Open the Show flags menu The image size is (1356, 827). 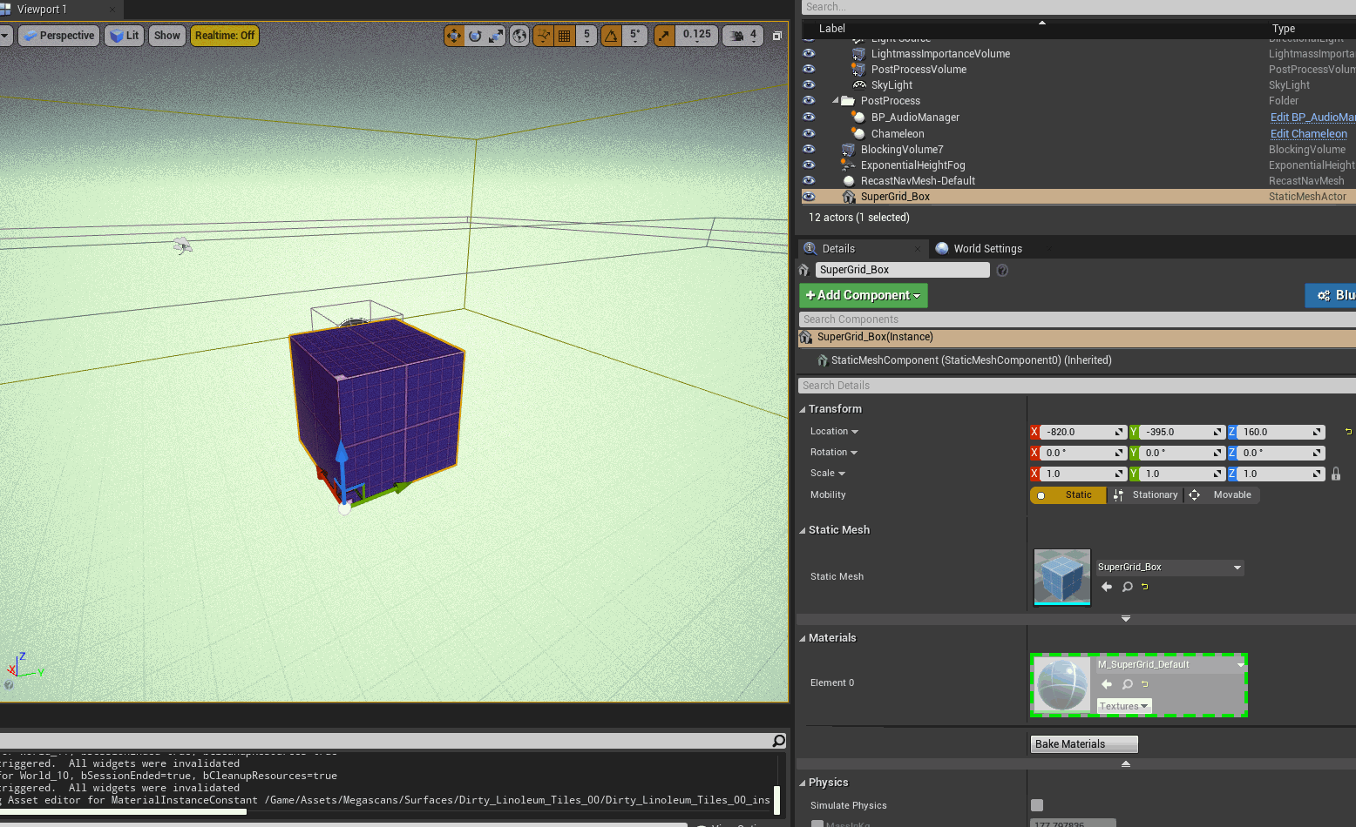point(167,36)
